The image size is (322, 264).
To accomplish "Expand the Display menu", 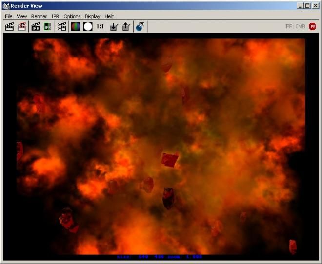I will [92, 16].
